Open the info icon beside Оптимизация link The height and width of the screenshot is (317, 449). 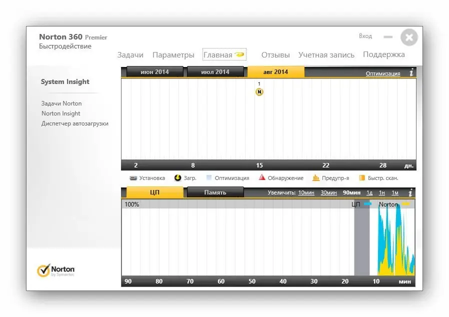pos(411,72)
